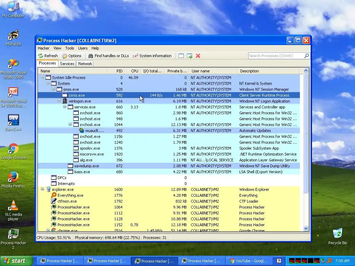This screenshot has height=266, width=355.
Task: Click the Windows start button
Action: coord(17,261)
